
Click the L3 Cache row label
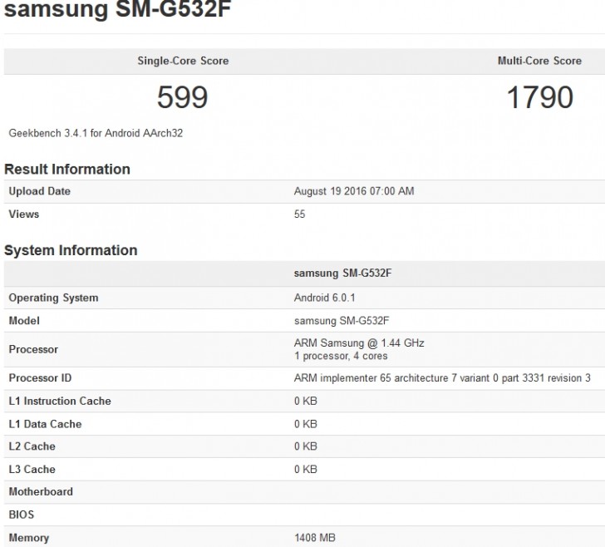32,469
